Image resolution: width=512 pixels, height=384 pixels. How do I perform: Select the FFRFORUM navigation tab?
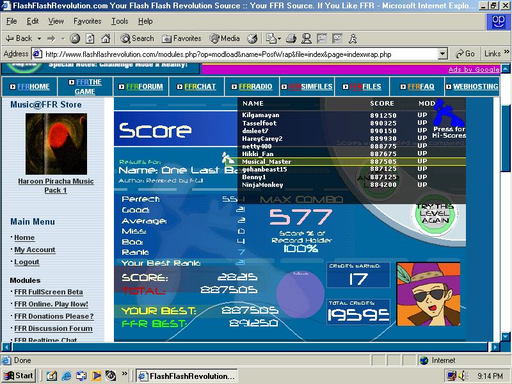coord(141,86)
